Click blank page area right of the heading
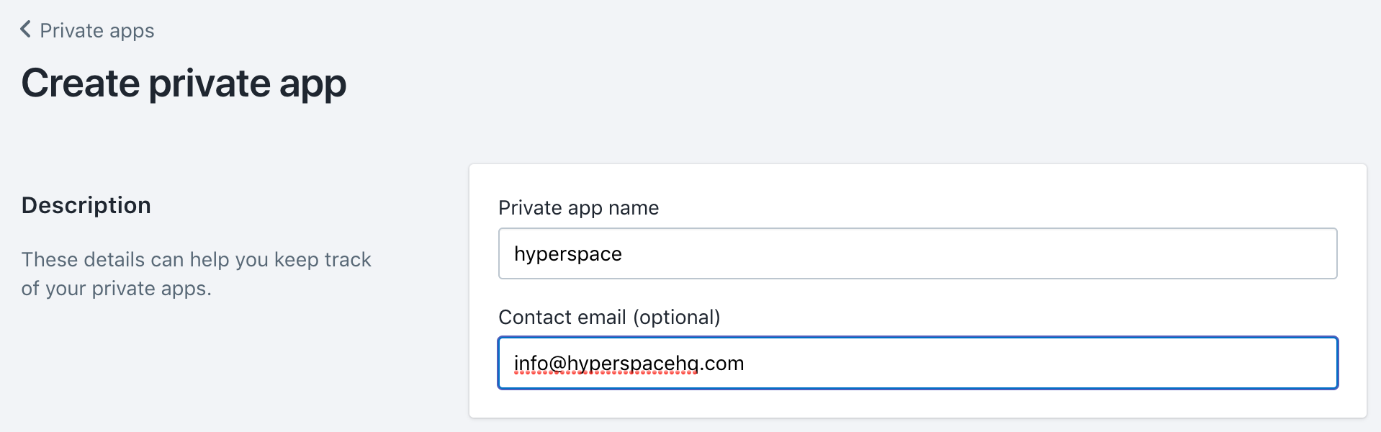 point(864,83)
